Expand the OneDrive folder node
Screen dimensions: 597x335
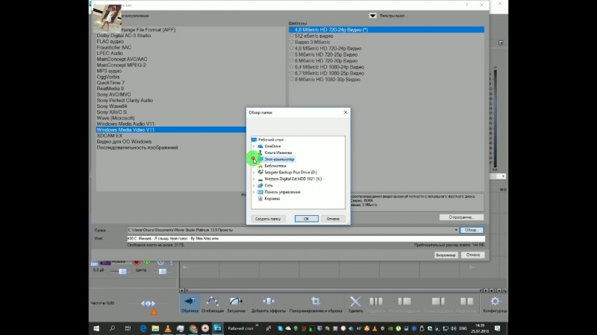coord(254,146)
